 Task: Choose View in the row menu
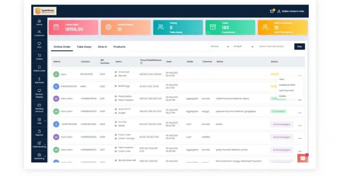(282, 79)
